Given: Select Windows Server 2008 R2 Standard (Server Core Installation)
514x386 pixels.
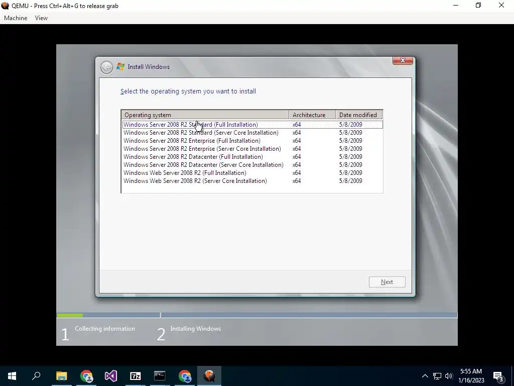Looking at the screenshot, I should [x=252, y=133].
